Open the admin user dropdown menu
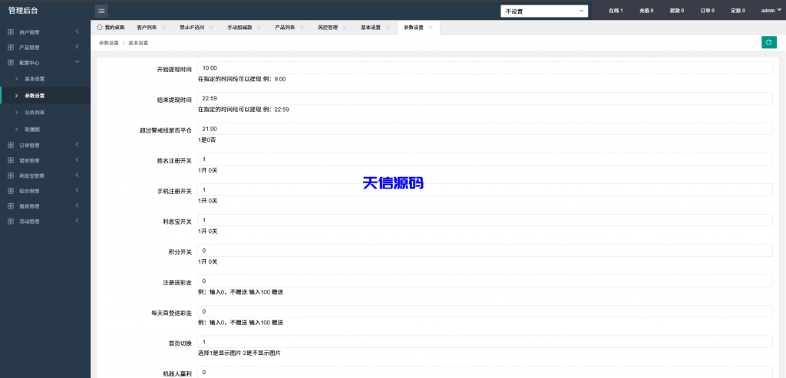Image resolution: width=786 pixels, height=378 pixels. (771, 11)
